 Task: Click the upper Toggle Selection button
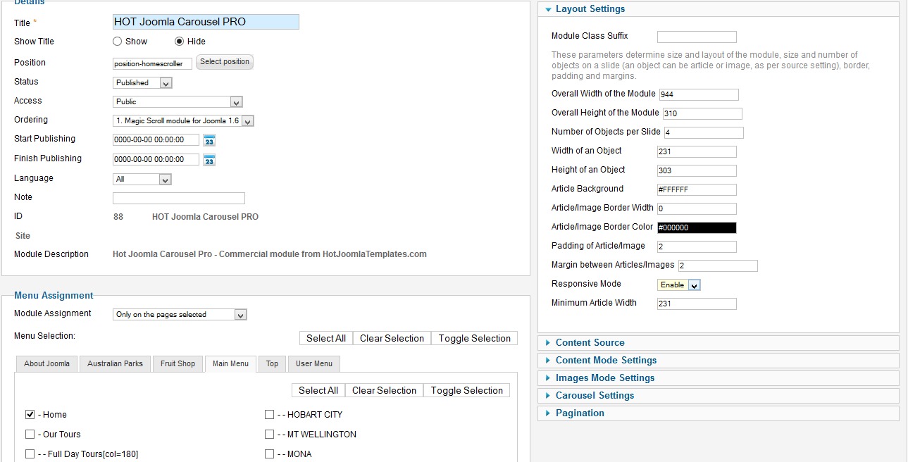[x=474, y=339]
